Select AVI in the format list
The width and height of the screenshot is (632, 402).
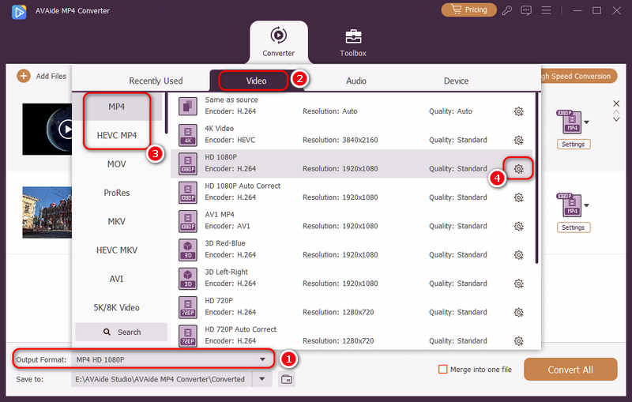116,279
